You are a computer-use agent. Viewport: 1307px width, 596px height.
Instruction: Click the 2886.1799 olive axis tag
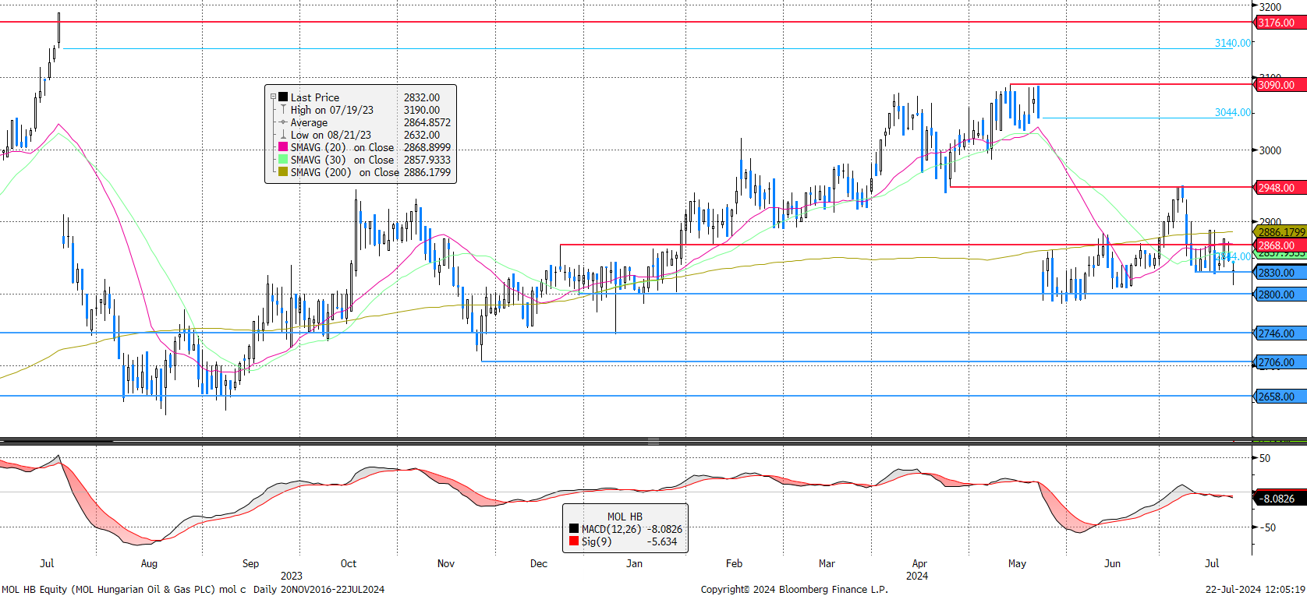(1279, 232)
